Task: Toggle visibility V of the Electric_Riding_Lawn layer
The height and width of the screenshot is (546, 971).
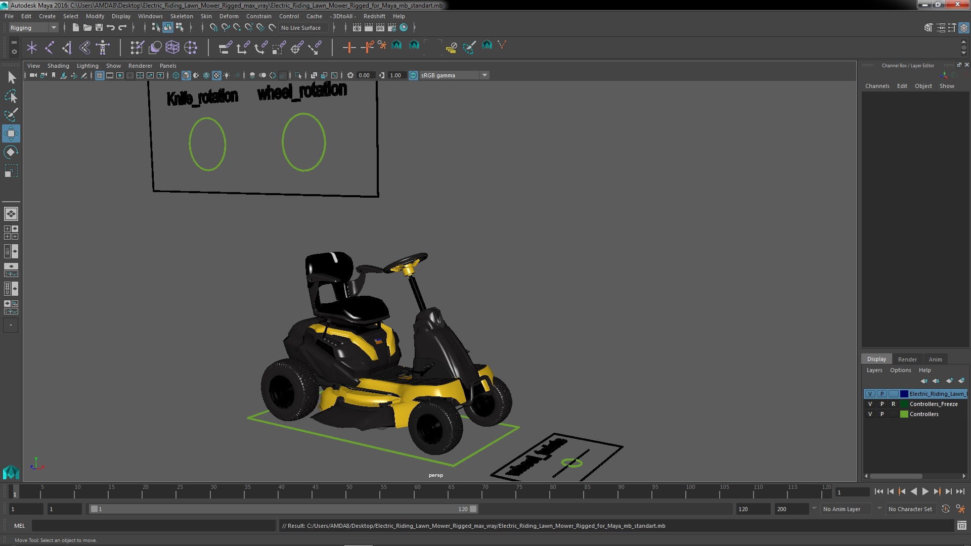Action: [x=870, y=394]
